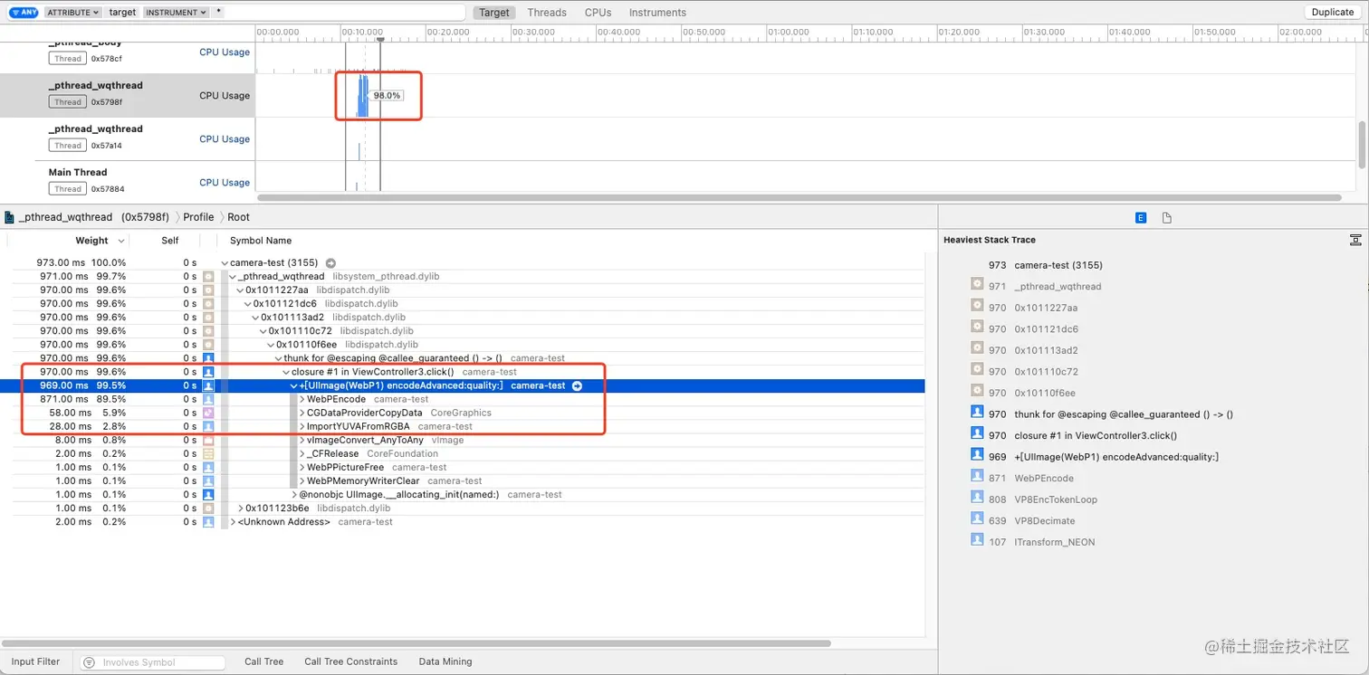Open the Root breadcrumb item

238,217
